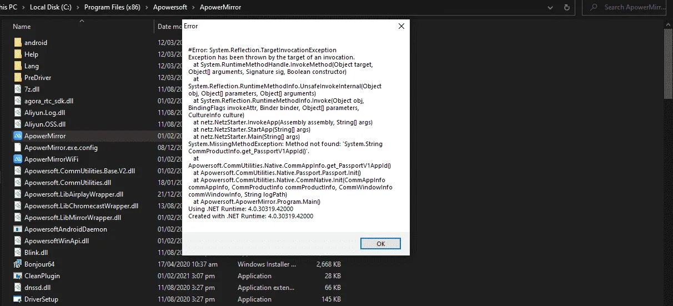
Task: Expand chevron after Local Disk (C:)
Action: click(78, 7)
